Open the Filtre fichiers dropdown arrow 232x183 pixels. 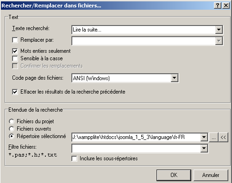click(204, 148)
